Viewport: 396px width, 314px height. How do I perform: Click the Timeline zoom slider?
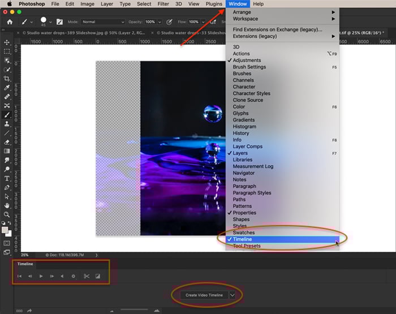coord(134,309)
